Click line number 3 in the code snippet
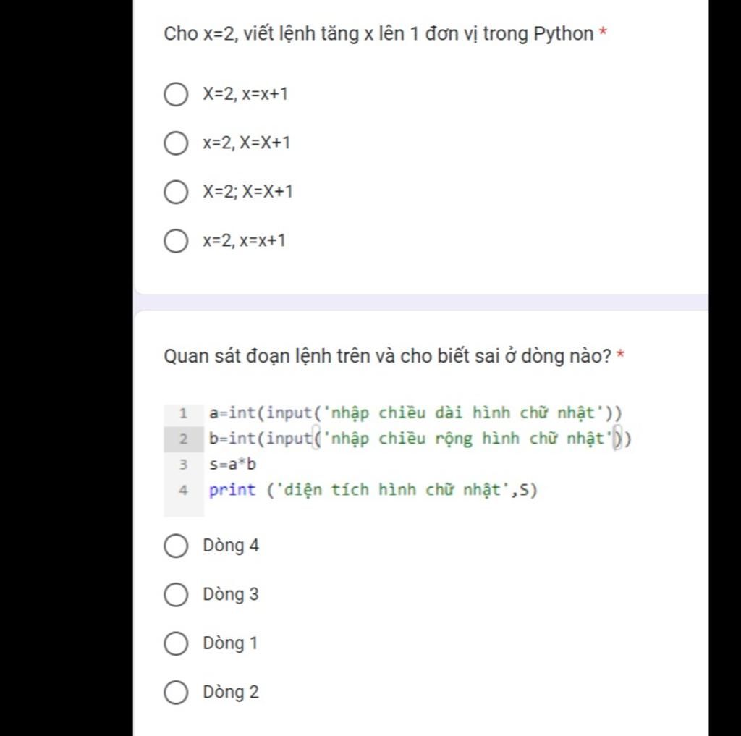This screenshot has height=736, width=741. (182, 465)
